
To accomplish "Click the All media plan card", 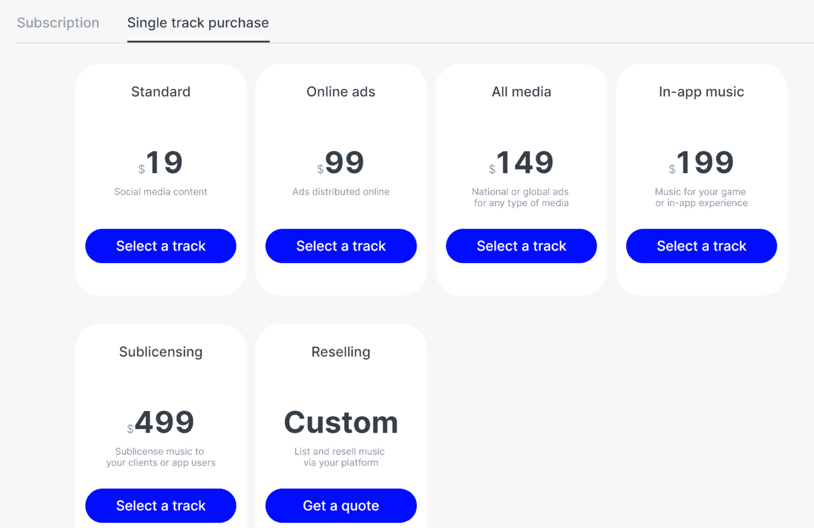I will (521, 132).
